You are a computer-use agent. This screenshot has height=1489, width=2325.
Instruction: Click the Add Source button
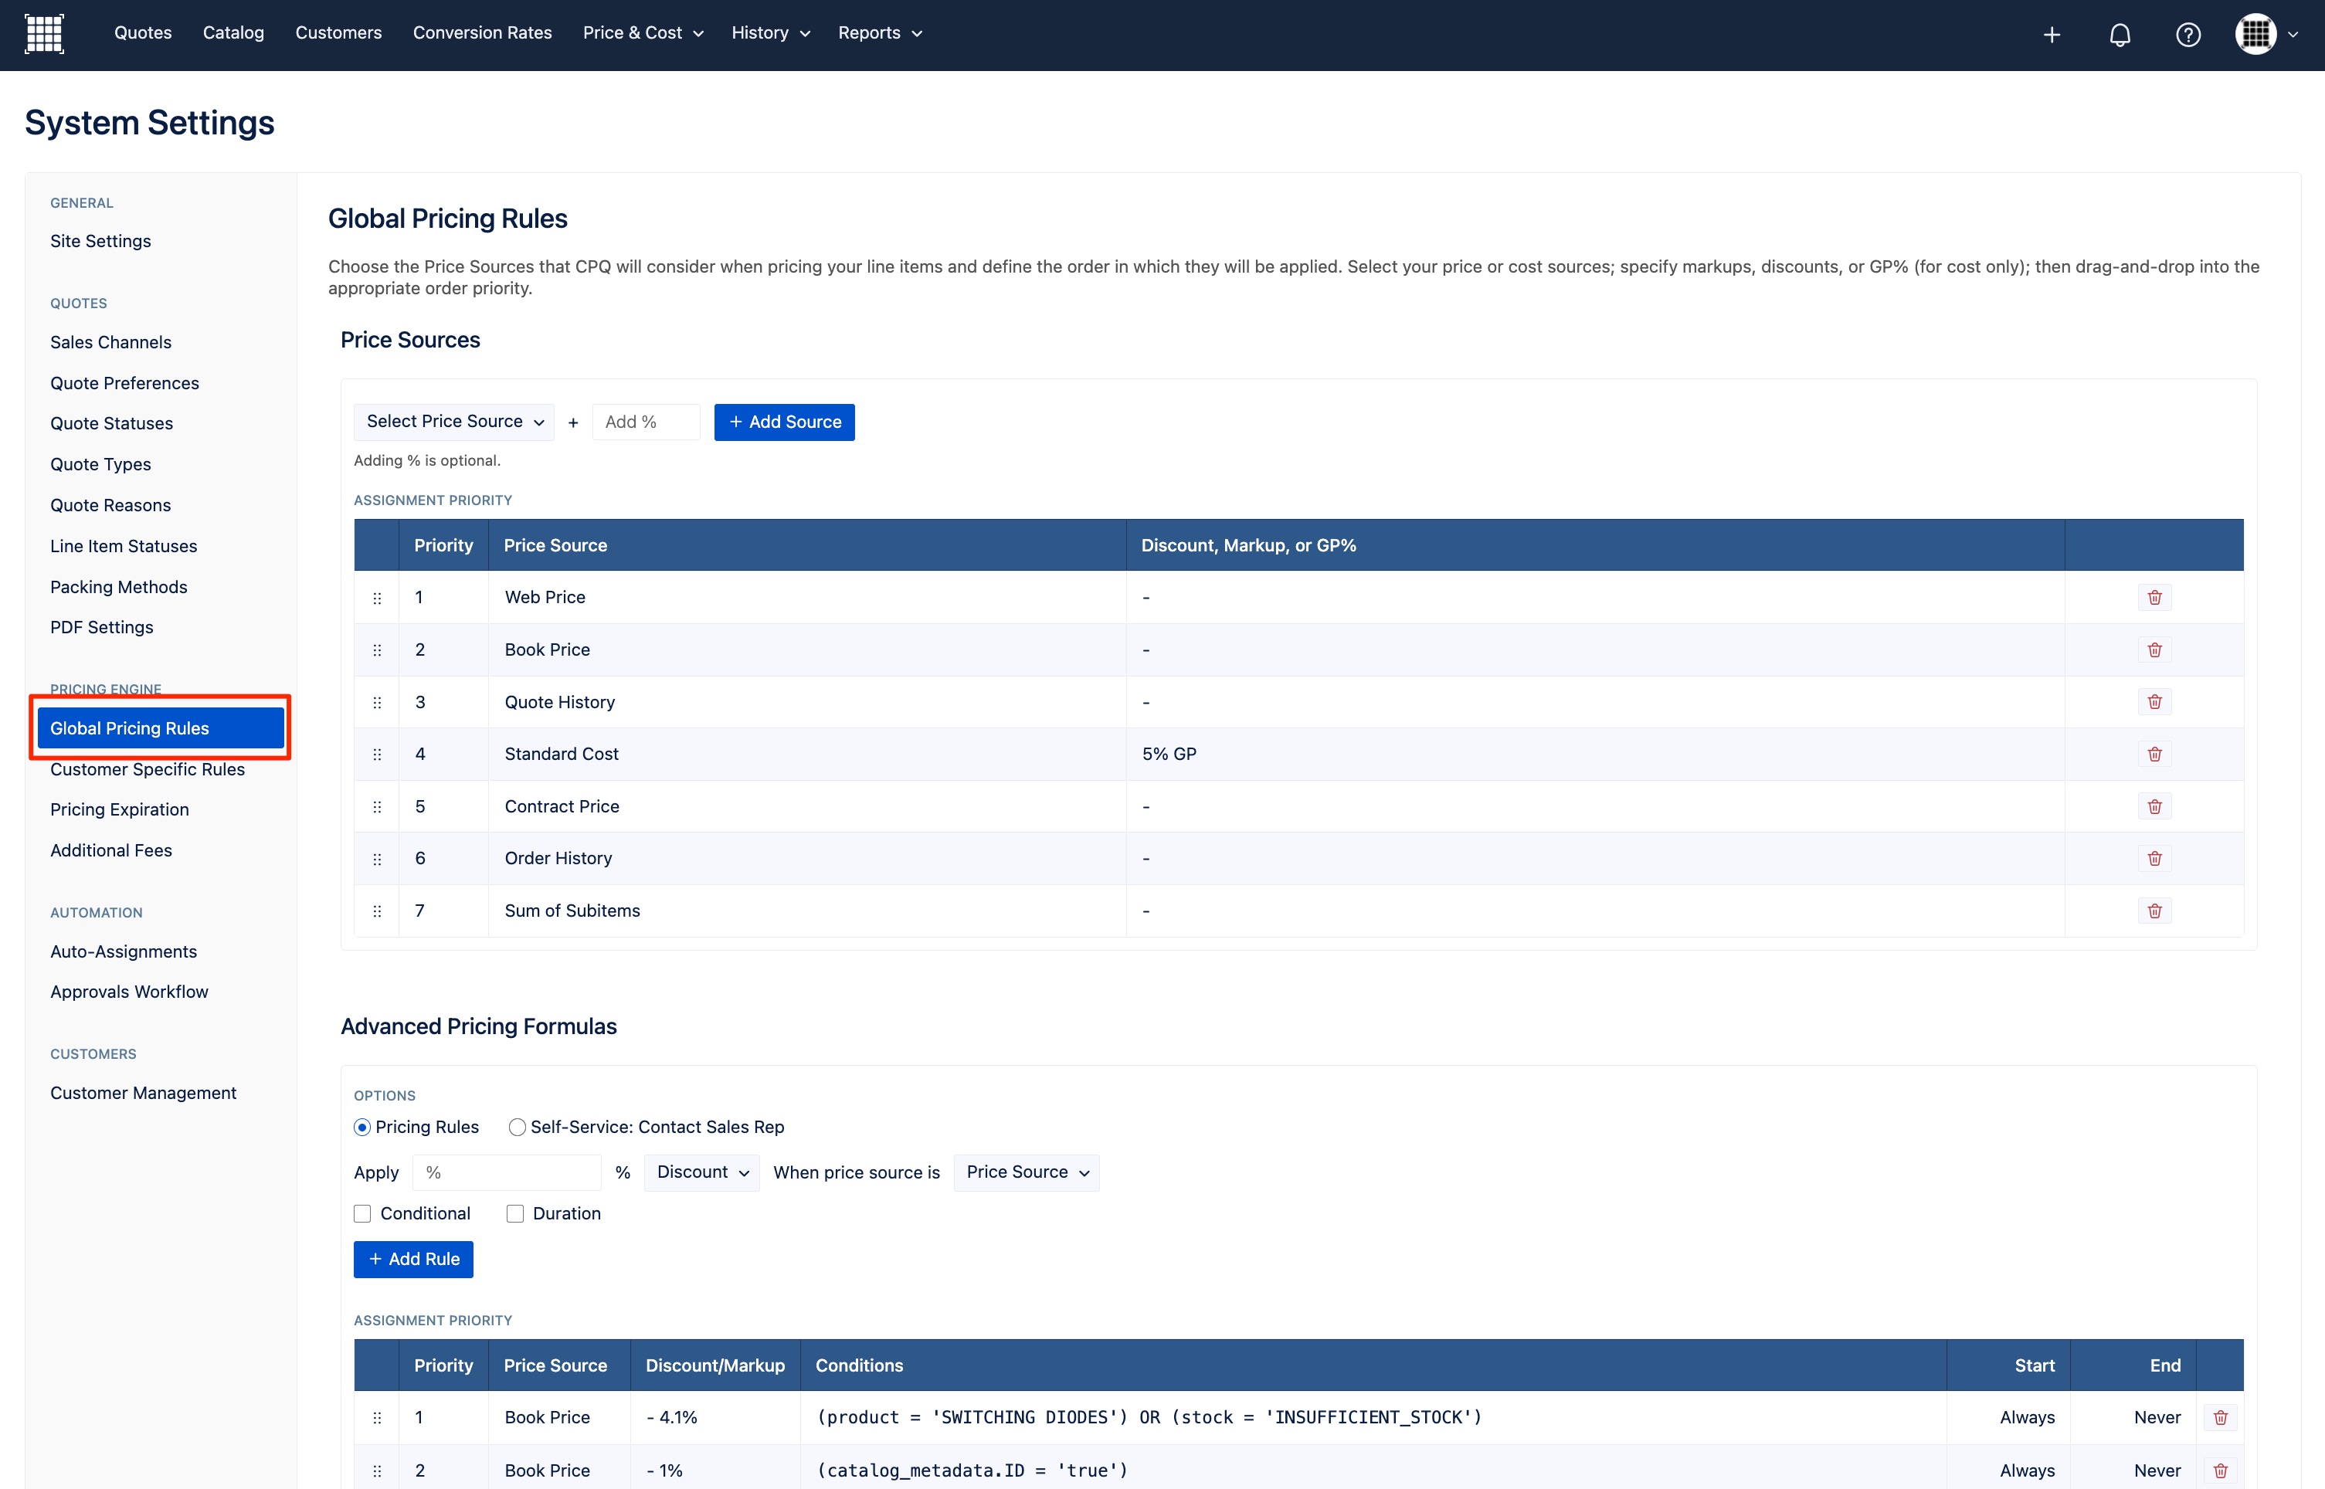pyautogui.click(x=784, y=422)
